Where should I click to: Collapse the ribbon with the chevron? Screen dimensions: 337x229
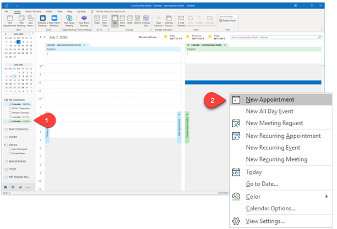322,30
